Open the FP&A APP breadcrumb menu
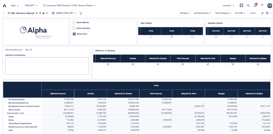This screenshot has width=273, height=134. click(x=31, y=6)
